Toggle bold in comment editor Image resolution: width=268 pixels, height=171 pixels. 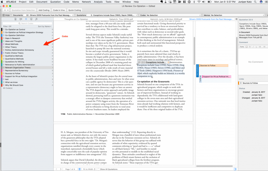pyautogui.click(x=250, y=46)
